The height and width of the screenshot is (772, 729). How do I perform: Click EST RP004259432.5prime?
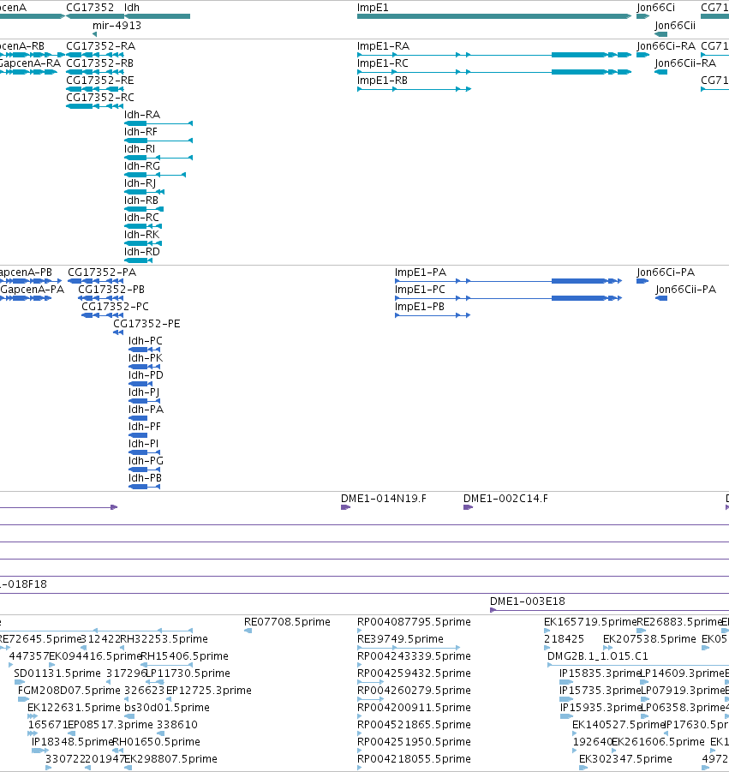click(414, 673)
